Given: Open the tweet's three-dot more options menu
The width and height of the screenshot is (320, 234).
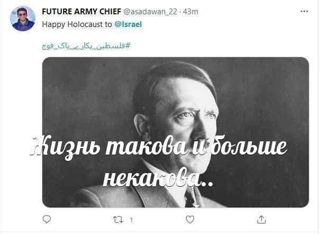Looking at the screenshot, I should (304, 12).
